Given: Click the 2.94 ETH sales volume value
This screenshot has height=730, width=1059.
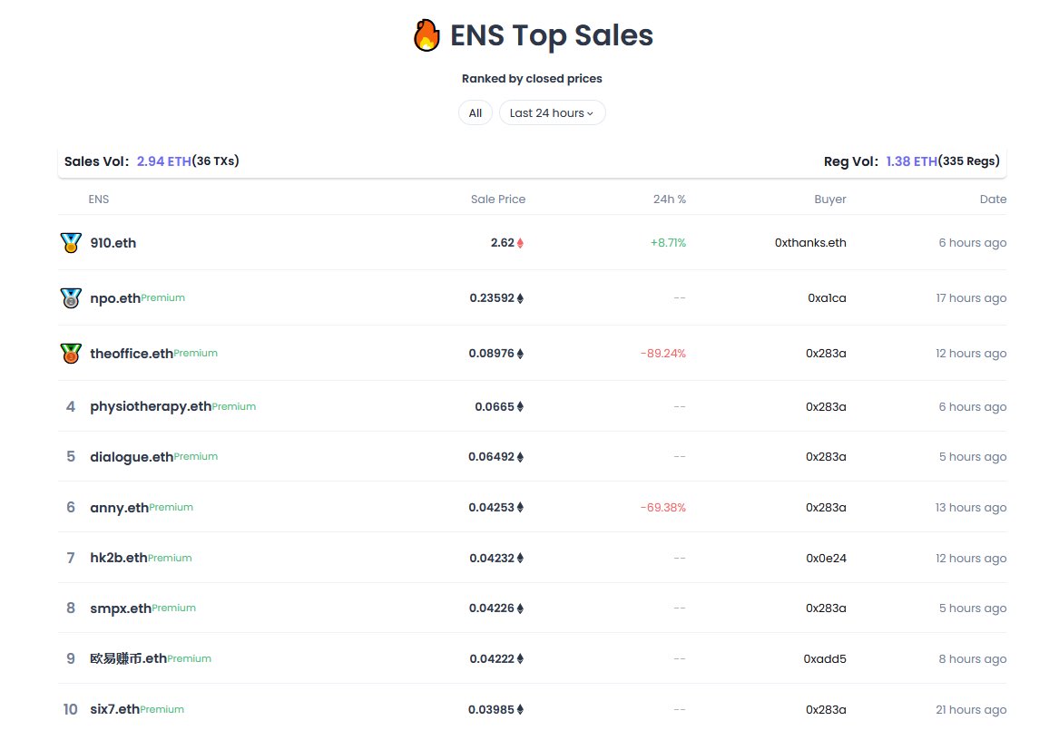Looking at the screenshot, I should [x=163, y=161].
